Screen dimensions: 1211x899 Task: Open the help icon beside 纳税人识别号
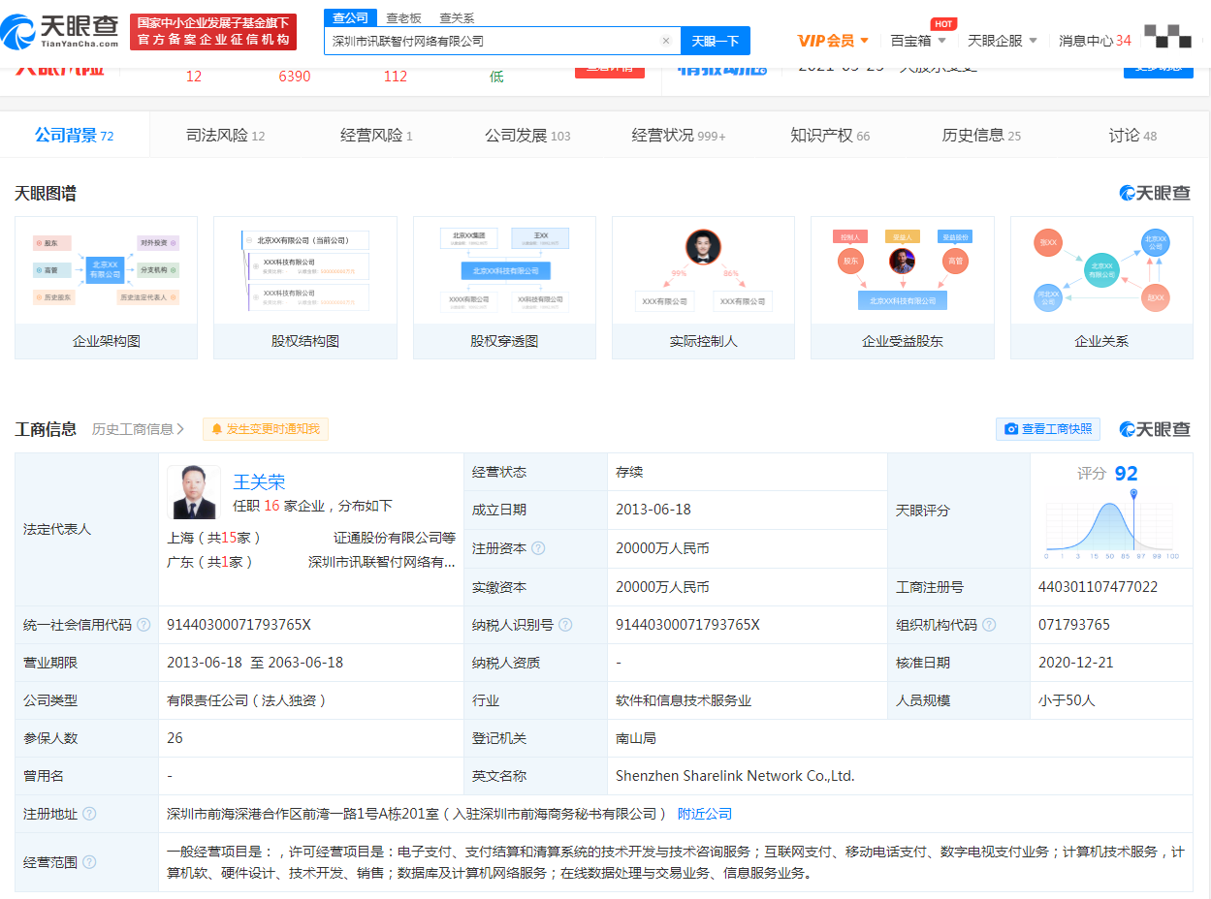(x=565, y=625)
